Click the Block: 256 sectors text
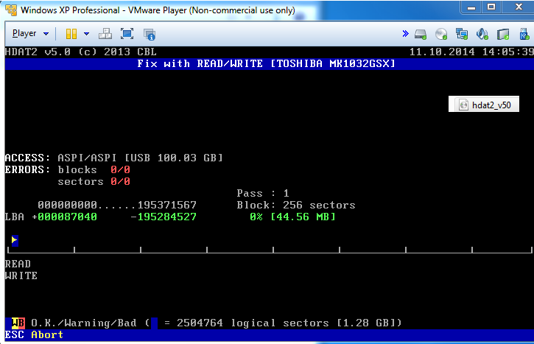Image resolution: width=534 pixels, height=344 pixels. pyautogui.click(x=296, y=205)
